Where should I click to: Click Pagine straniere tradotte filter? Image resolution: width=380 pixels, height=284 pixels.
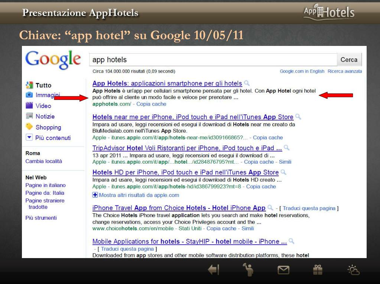pyautogui.click(x=45, y=204)
